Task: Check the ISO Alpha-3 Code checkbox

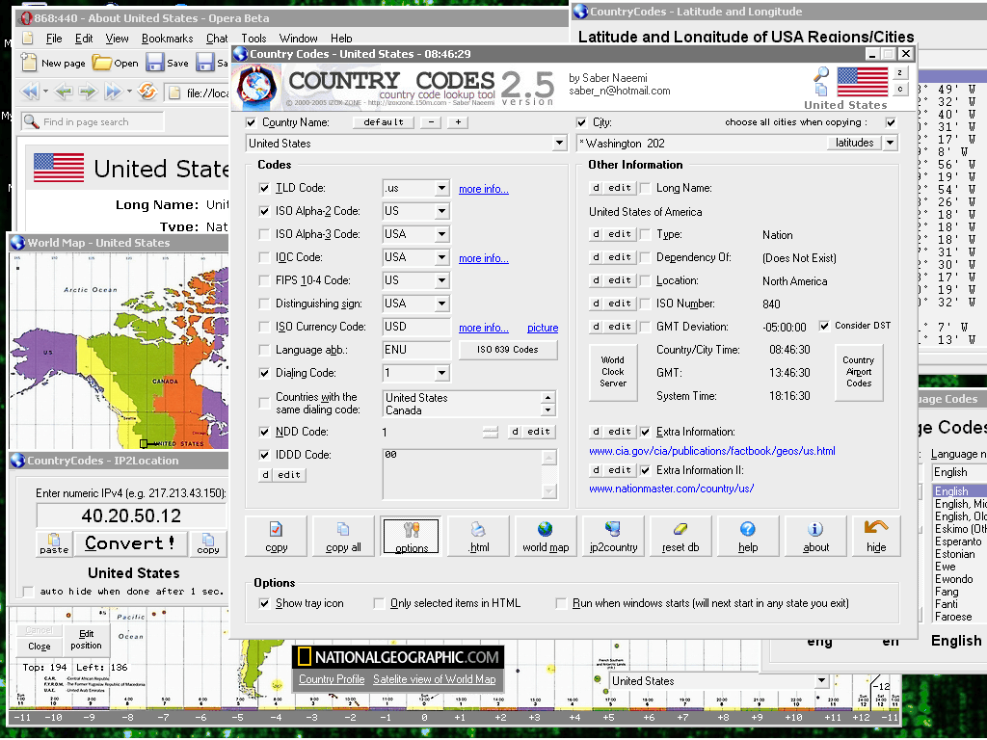Action: (x=264, y=234)
